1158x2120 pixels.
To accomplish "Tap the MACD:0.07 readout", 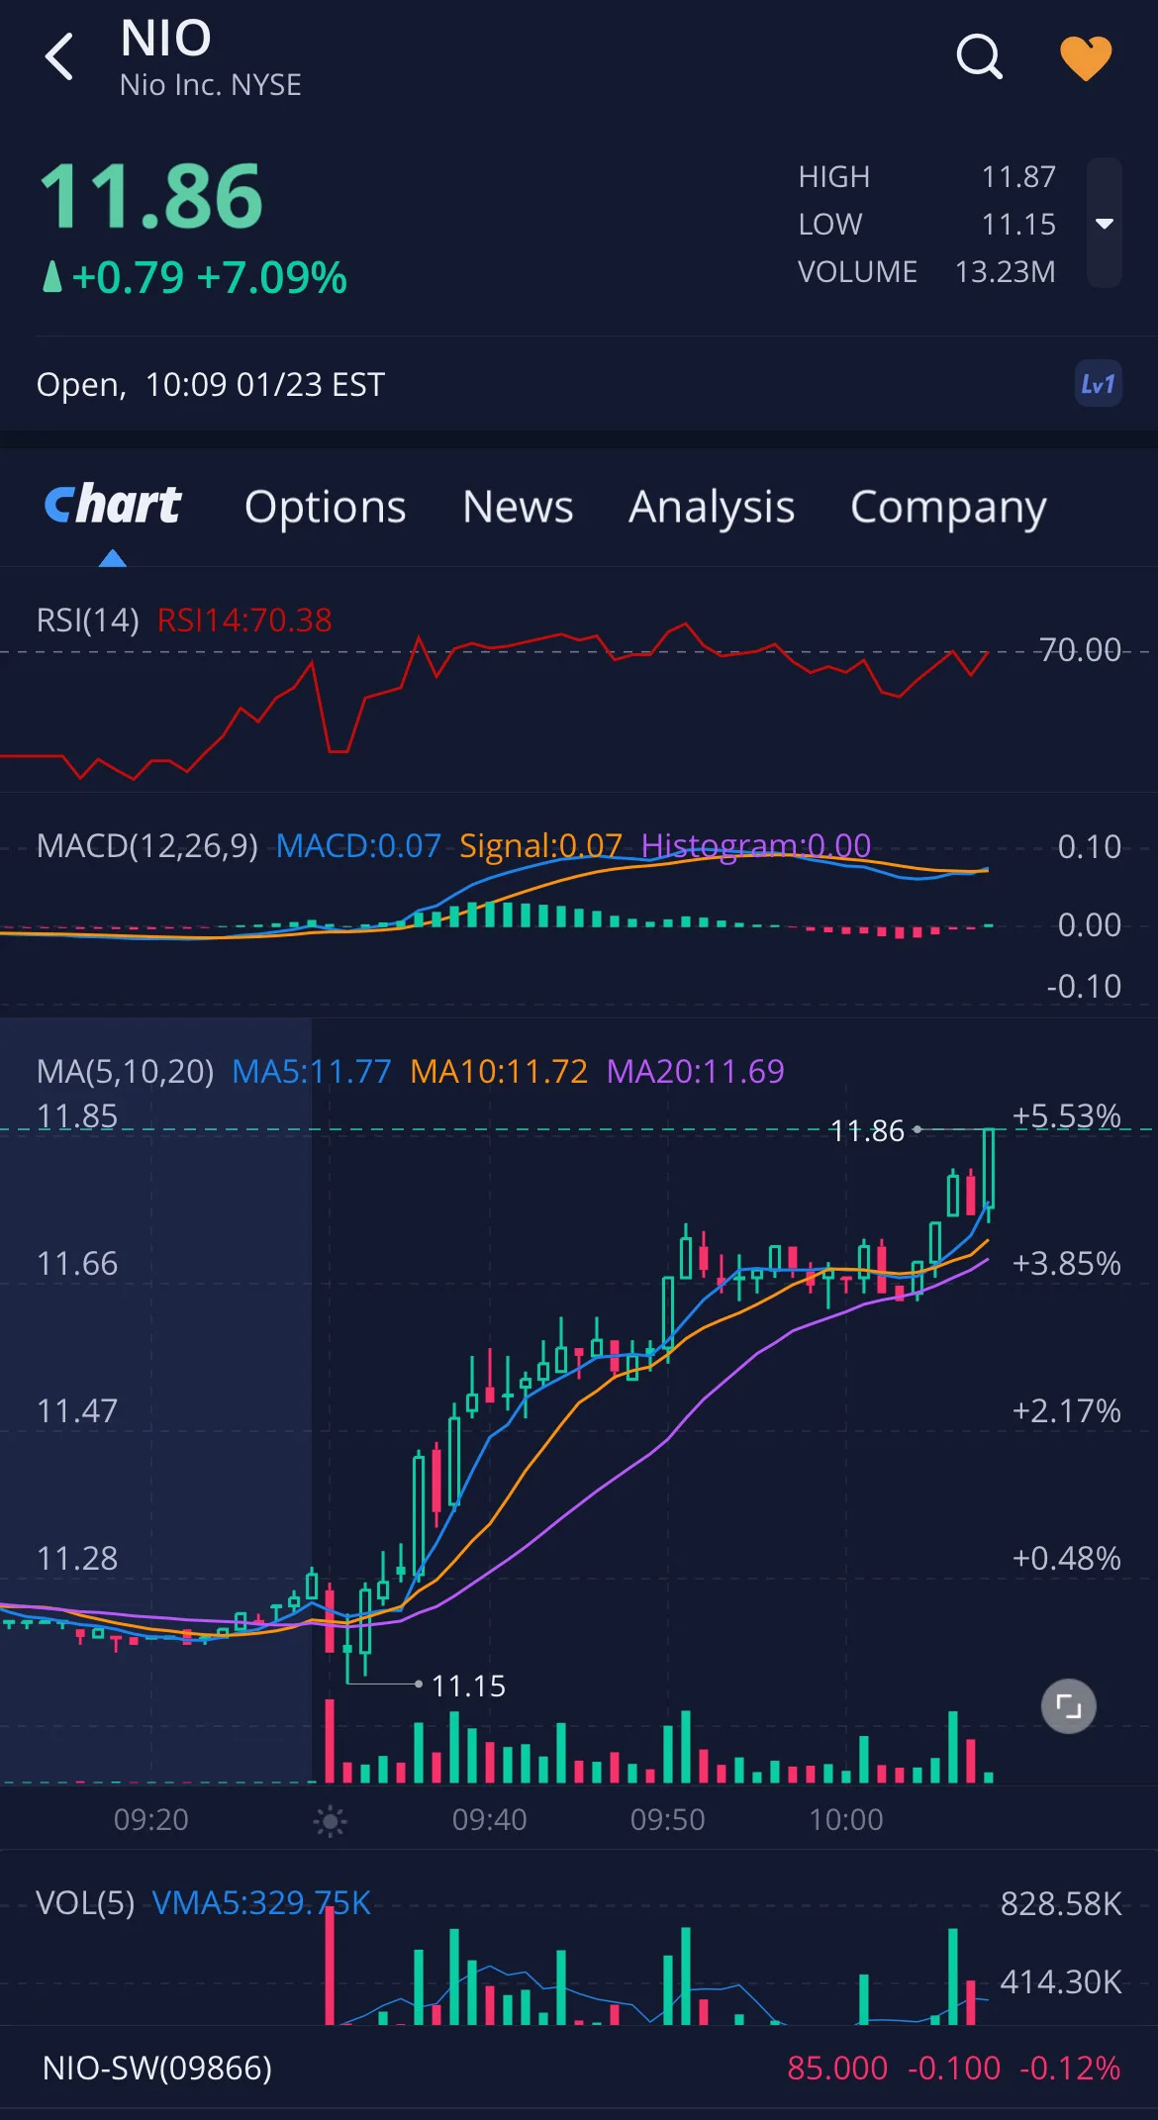I will [x=358, y=846].
